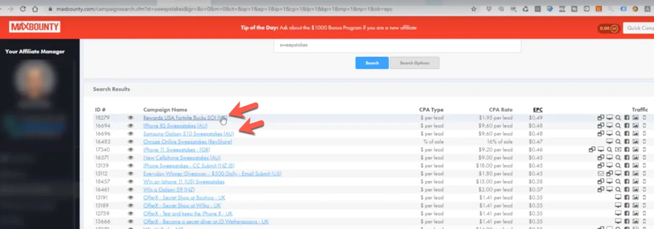Click the Search Options button
Image resolution: width=654 pixels, height=229 pixels.
(414, 63)
